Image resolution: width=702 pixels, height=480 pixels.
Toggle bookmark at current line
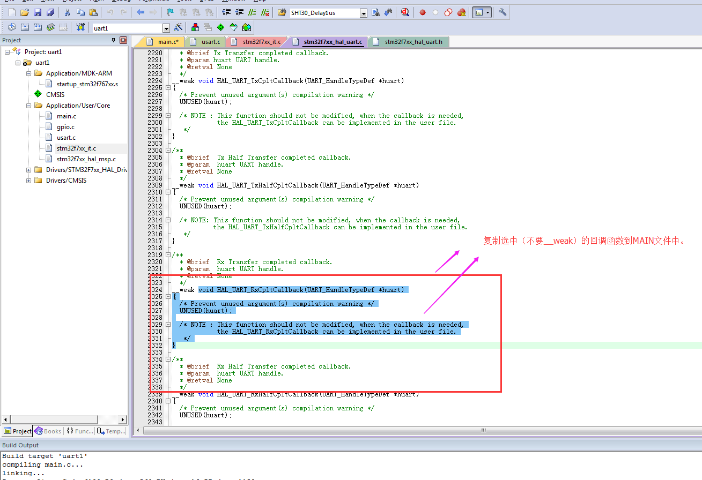(x=170, y=12)
